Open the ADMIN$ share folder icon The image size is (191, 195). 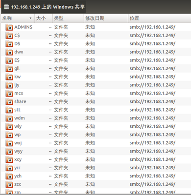(x=9, y=27)
